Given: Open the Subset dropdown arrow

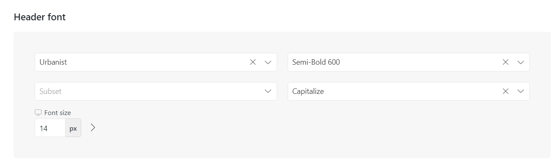Looking at the screenshot, I should pyautogui.click(x=268, y=91).
